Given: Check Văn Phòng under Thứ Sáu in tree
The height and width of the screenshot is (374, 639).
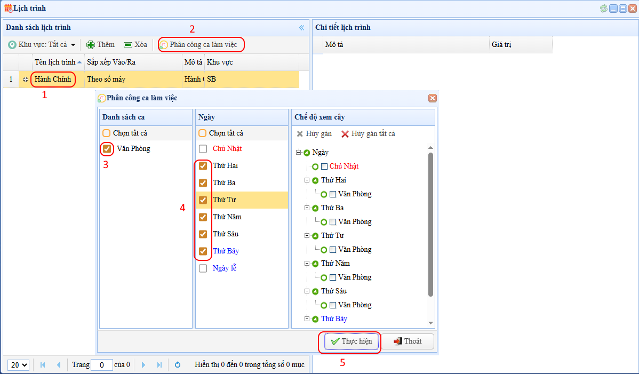Looking at the screenshot, I should (333, 305).
